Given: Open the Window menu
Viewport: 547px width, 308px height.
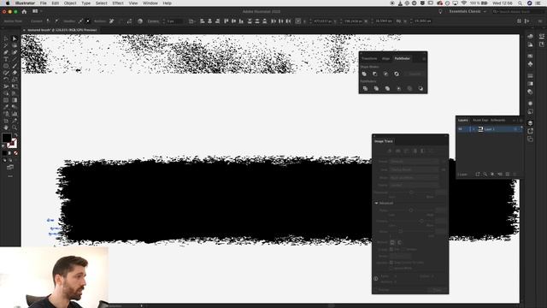Looking at the screenshot, I should (x=150, y=3).
